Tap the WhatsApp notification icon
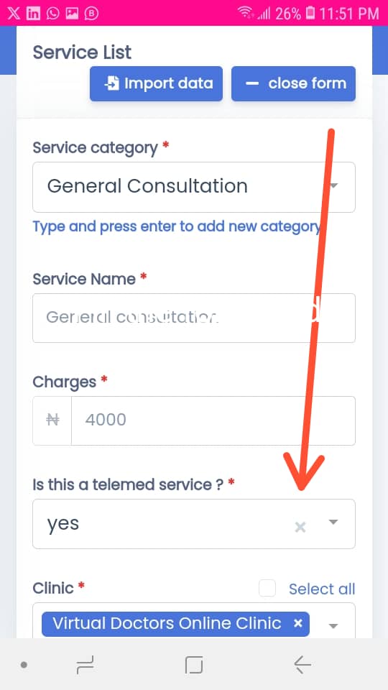 52,14
